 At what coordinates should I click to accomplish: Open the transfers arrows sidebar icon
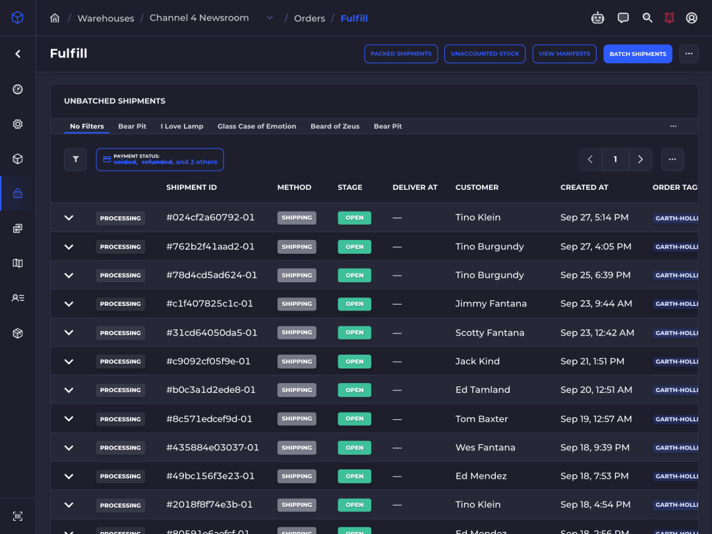(18, 228)
